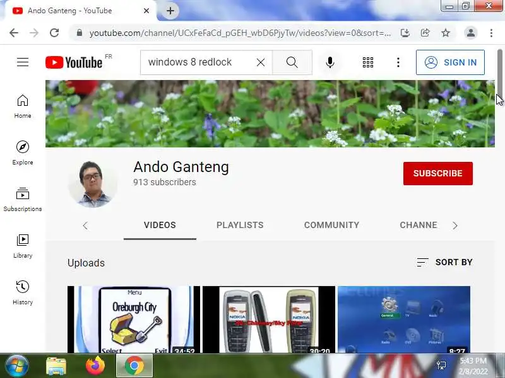This screenshot has height=378, width=505.
Task: Click the Chrome address bar URL
Action: click(241, 33)
